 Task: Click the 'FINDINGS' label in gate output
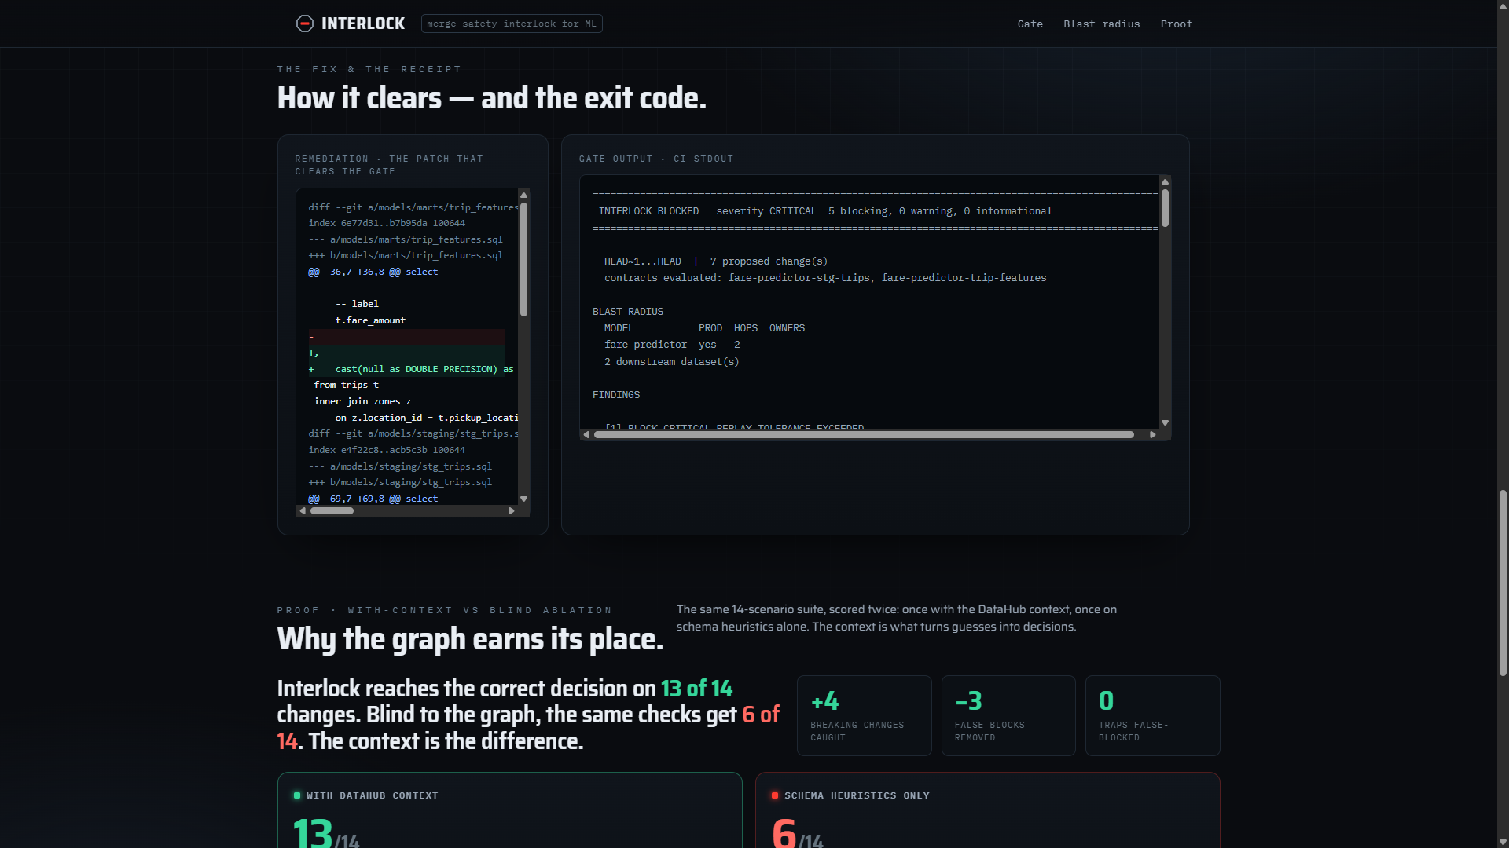click(x=616, y=395)
